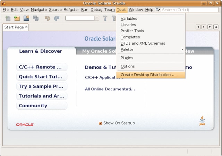Open the Quick Start Tutorial button
Image resolution: width=222 pixels, height=156 pixels.
(x=41, y=77)
